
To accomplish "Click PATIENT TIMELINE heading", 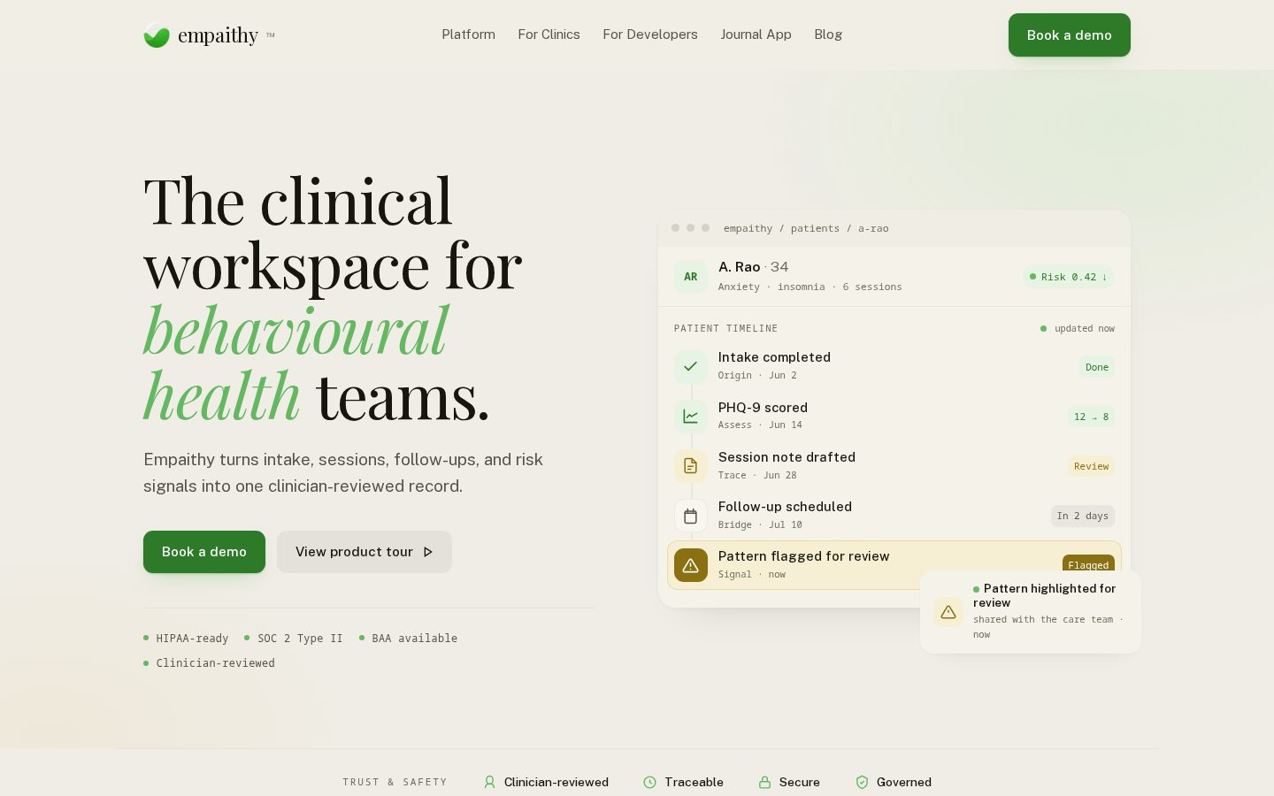I will (725, 328).
